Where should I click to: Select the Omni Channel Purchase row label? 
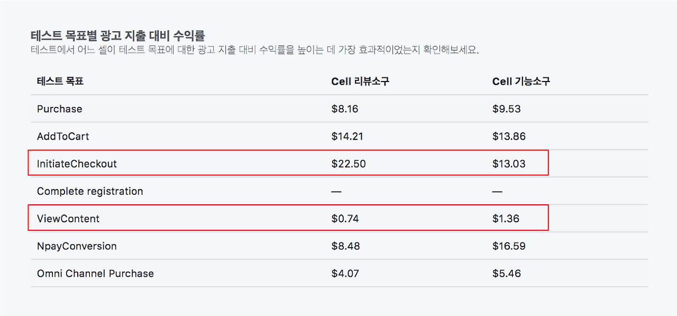[95, 274]
